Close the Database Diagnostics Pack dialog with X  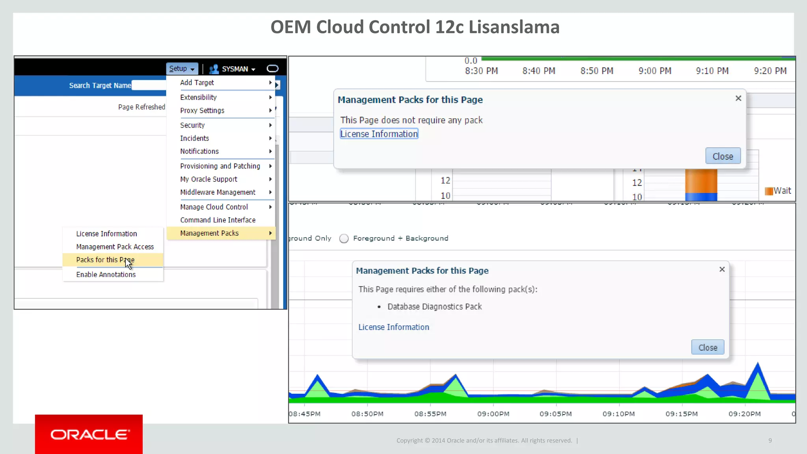tap(722, 270)
